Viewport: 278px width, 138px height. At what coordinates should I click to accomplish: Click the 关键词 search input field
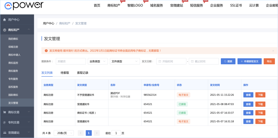point(71,61)
